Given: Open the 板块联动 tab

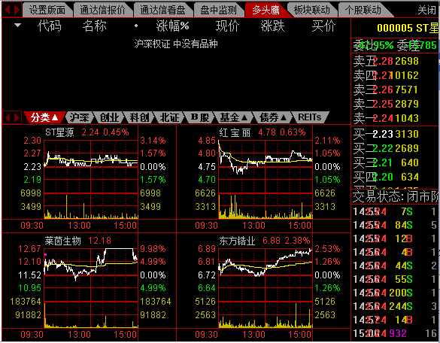Looking at the screenshot, I should click(311, 11).
